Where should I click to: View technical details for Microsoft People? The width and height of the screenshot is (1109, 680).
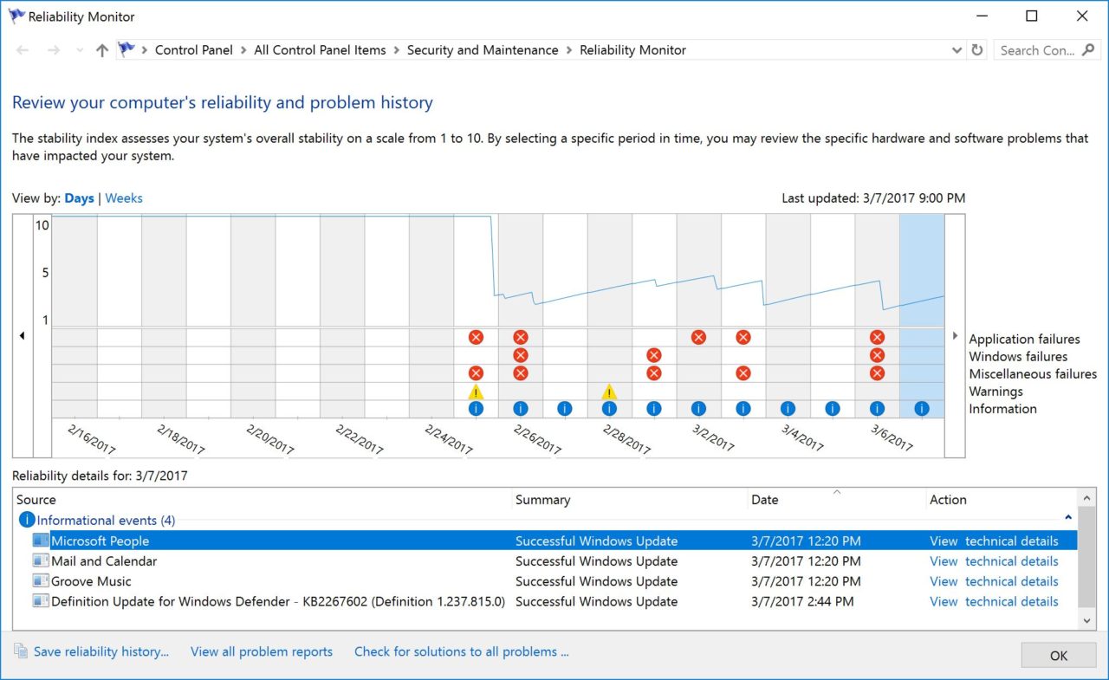pos(994,541)
